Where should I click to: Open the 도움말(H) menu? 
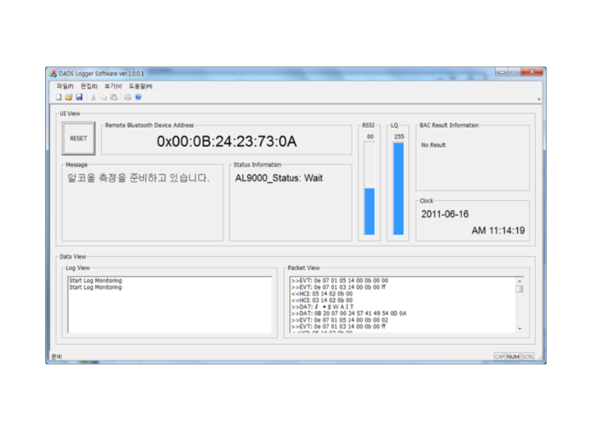[140, 85]
